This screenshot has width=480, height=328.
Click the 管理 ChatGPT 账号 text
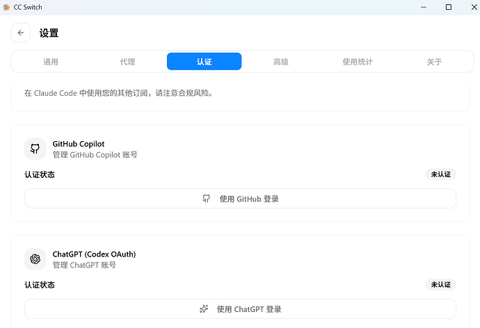point(84,265)
